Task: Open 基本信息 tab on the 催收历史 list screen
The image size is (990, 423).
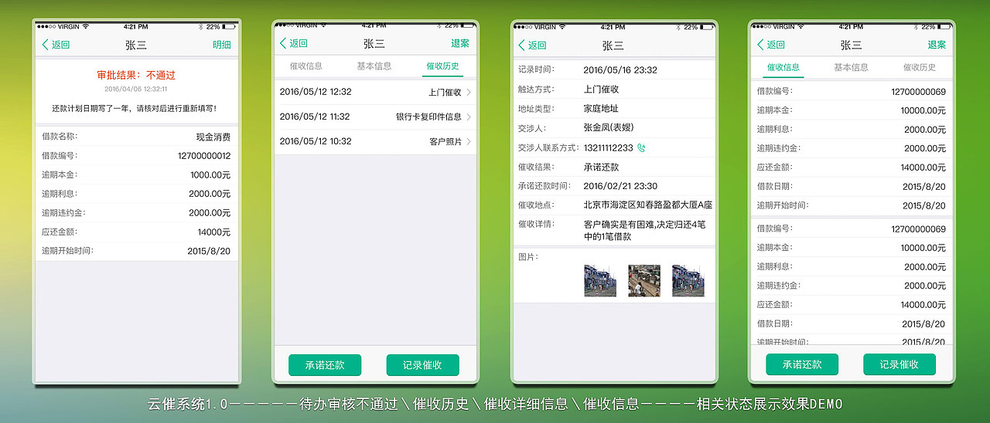Action: pyautogui.click(x=374, y=66)
